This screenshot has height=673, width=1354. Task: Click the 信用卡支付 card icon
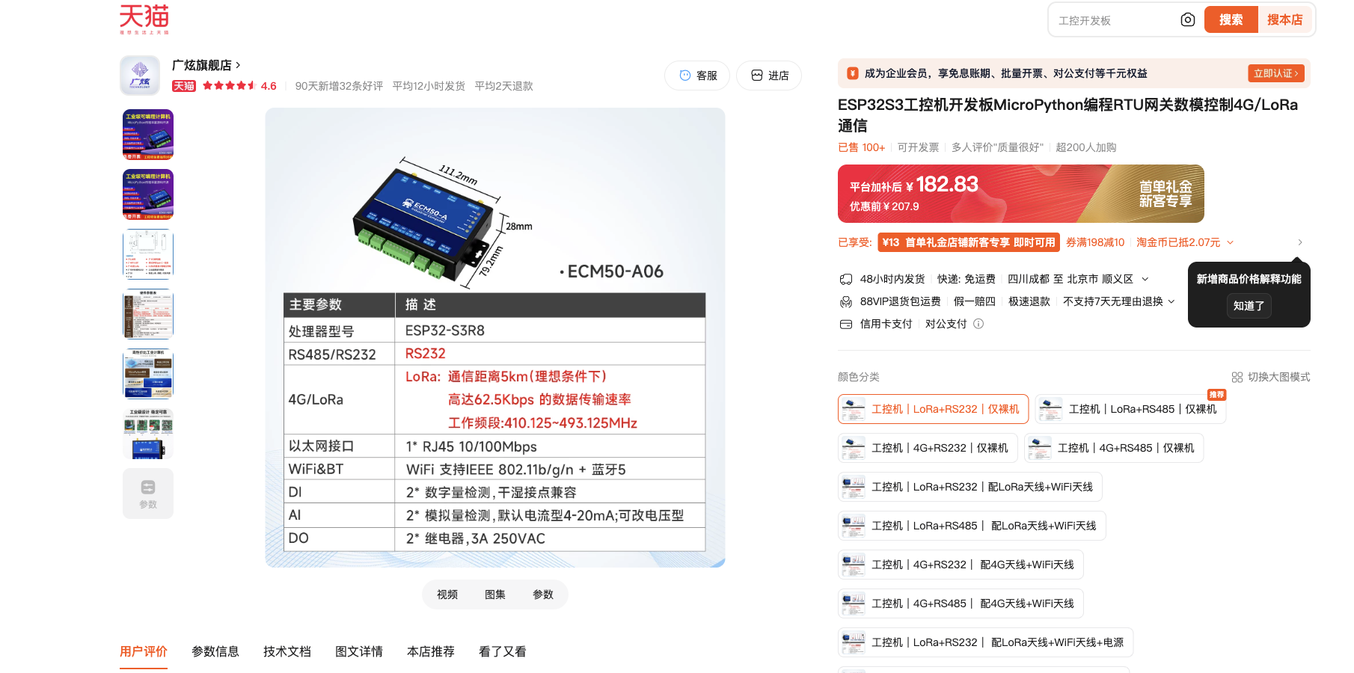coord(846,324)
